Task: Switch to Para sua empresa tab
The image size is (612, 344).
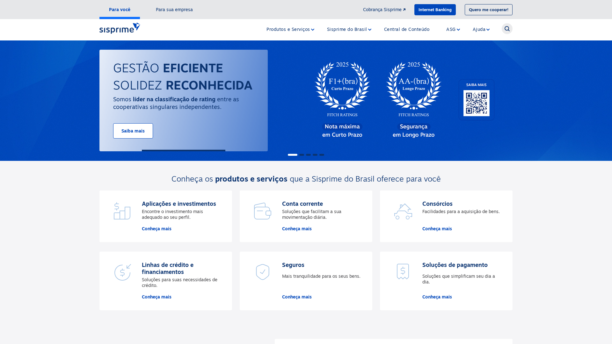Action: click(x=174, y=10)
